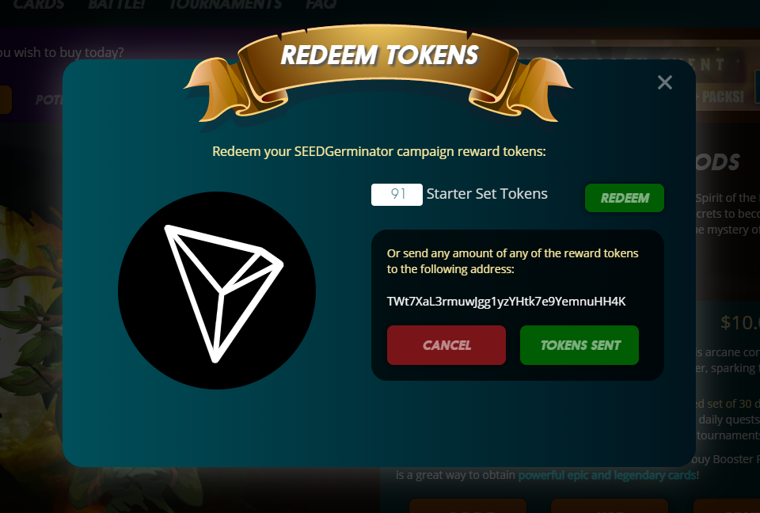Open the CARDS menu item
The height and width of the screenshot is (513, 760).
(38, 5)
